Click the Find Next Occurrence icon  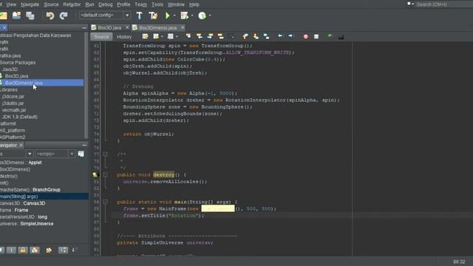point(210,36)
